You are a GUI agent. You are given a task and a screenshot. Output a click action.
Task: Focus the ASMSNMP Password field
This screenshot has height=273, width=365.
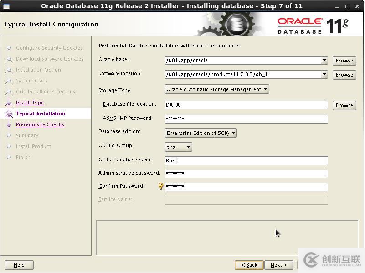246,119
